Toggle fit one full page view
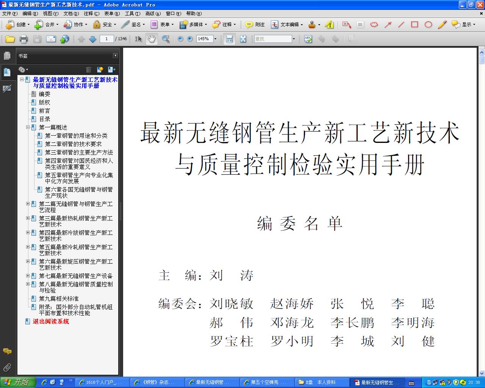The image size is (485, 388). click(x=243, y=39)
